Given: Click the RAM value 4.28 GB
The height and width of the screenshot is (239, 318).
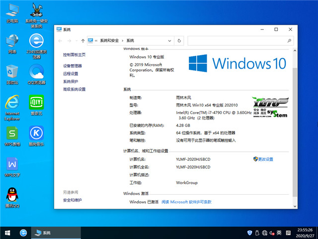Looking at the screenshot, I should point(183,125).
